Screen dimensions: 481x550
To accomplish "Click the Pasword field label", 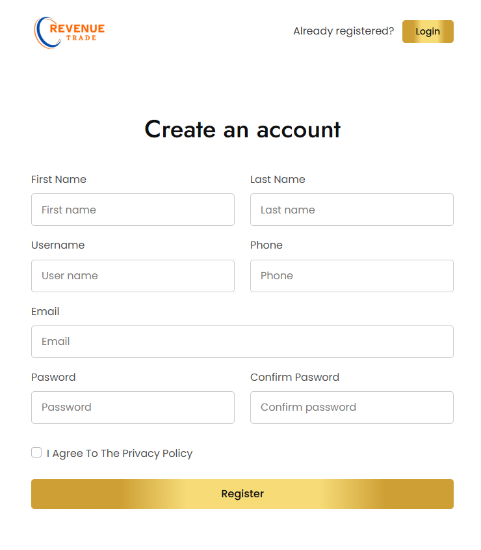I will point(53,377).
